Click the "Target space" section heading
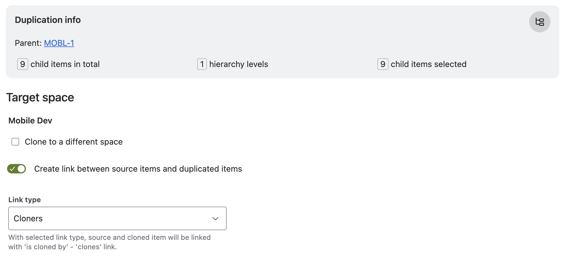This screenshot has height=261, width=561. (x=40, y=97)
